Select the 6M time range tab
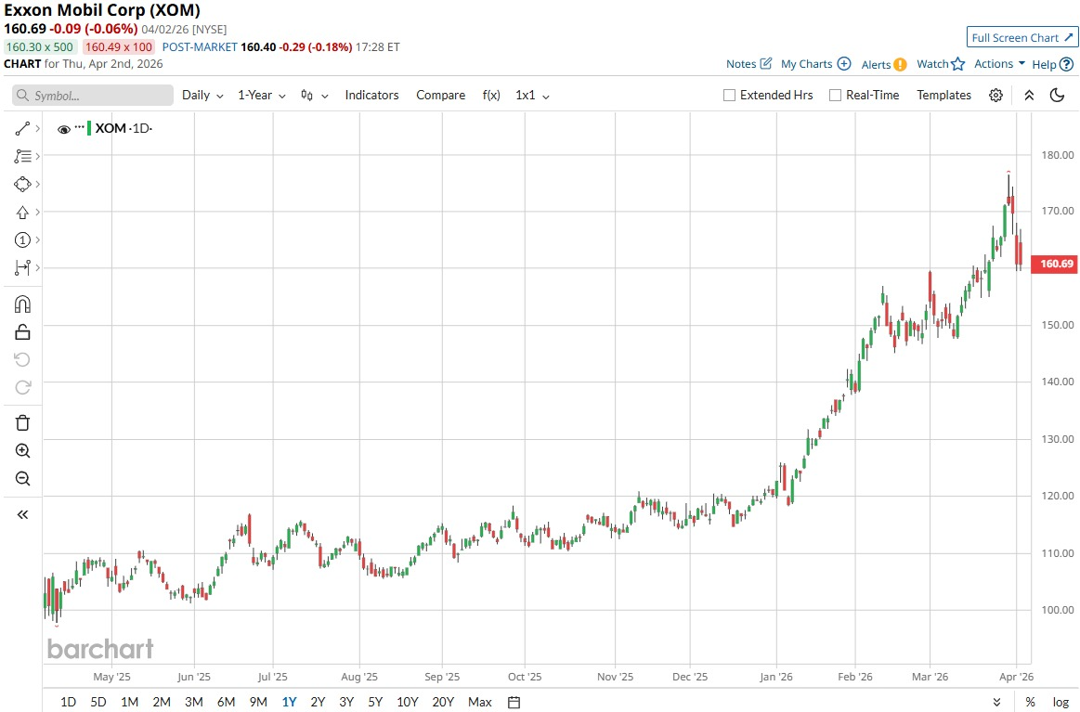 tap(226, 702)
